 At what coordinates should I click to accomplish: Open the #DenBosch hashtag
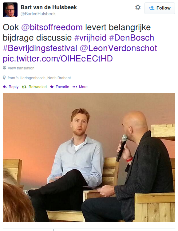click(132, 38)
